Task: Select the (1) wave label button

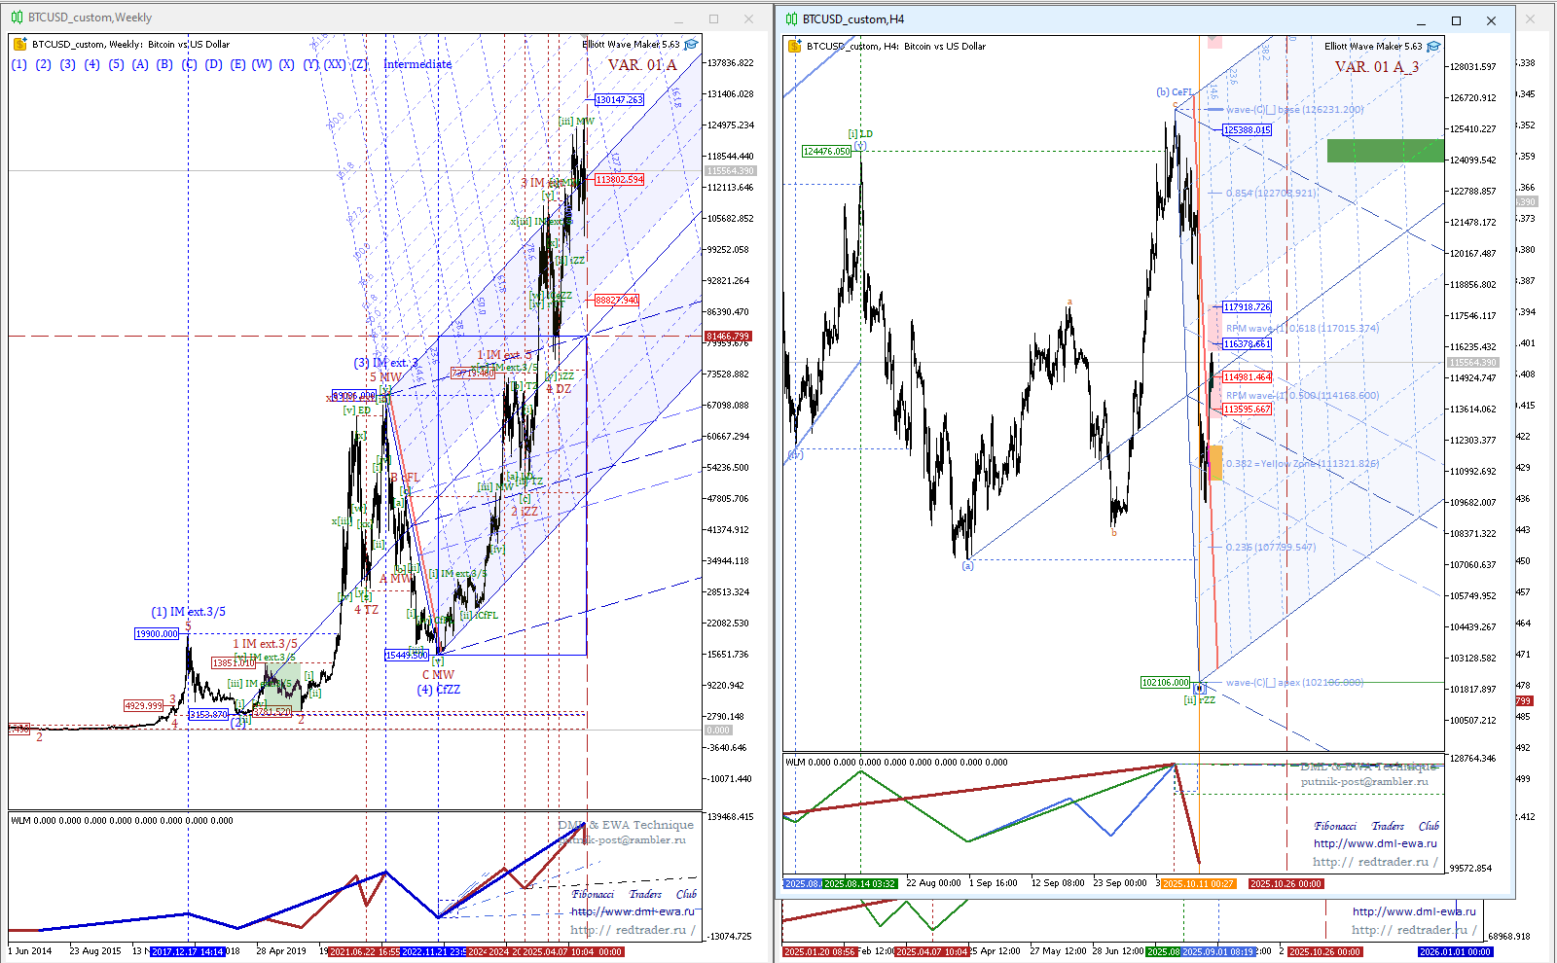Action: (19, 64)
